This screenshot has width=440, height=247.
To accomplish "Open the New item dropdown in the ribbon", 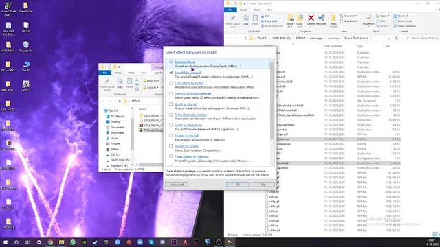I will (349, 16).
